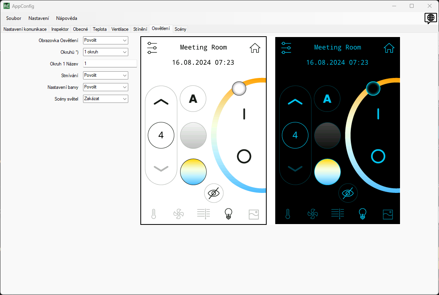This screenshot has width=439, height=295.
Task: Click the home icon in dark preview
Action: [x=389, y=48]
